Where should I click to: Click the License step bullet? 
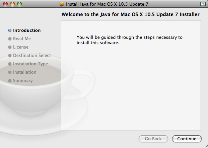[x=10, y=47]
